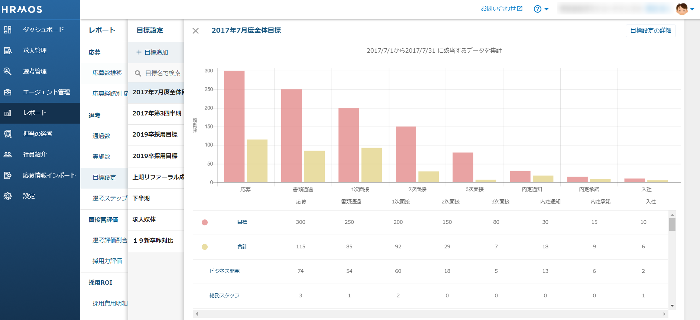
Task: Click the user avatar icon
Action: [682, 9]
